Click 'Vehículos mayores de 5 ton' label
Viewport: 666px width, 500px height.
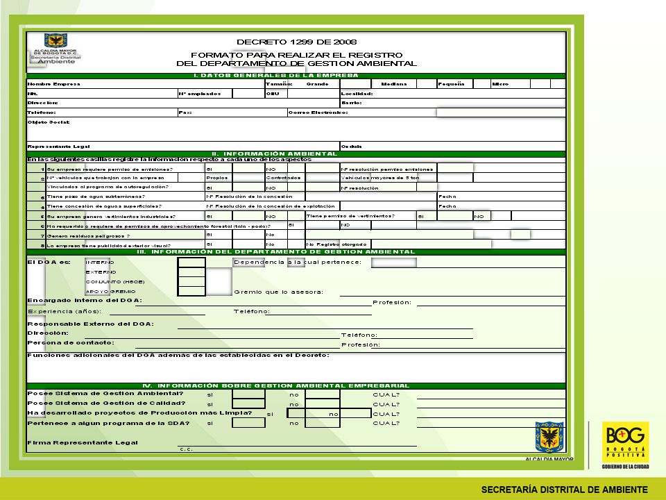pyautogui.click(x=380, y=178)
